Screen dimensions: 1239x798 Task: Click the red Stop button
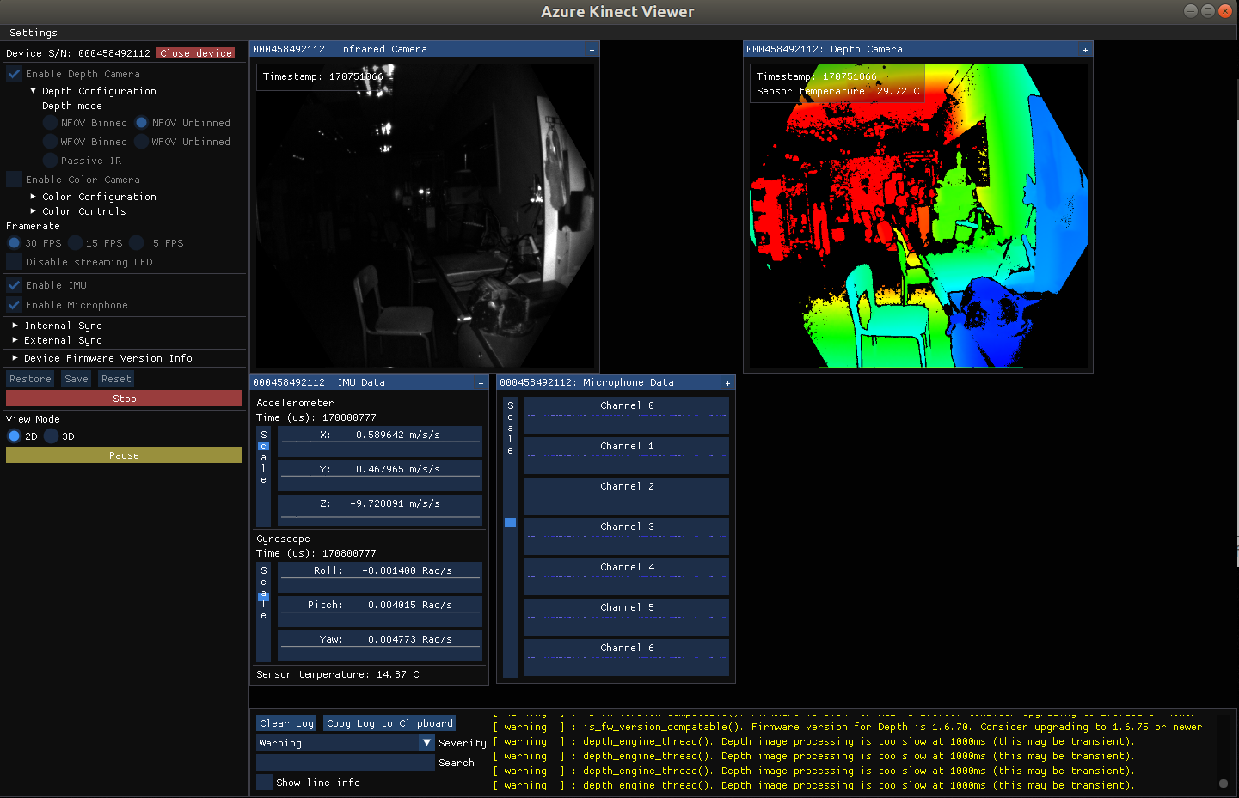(124, 399)
